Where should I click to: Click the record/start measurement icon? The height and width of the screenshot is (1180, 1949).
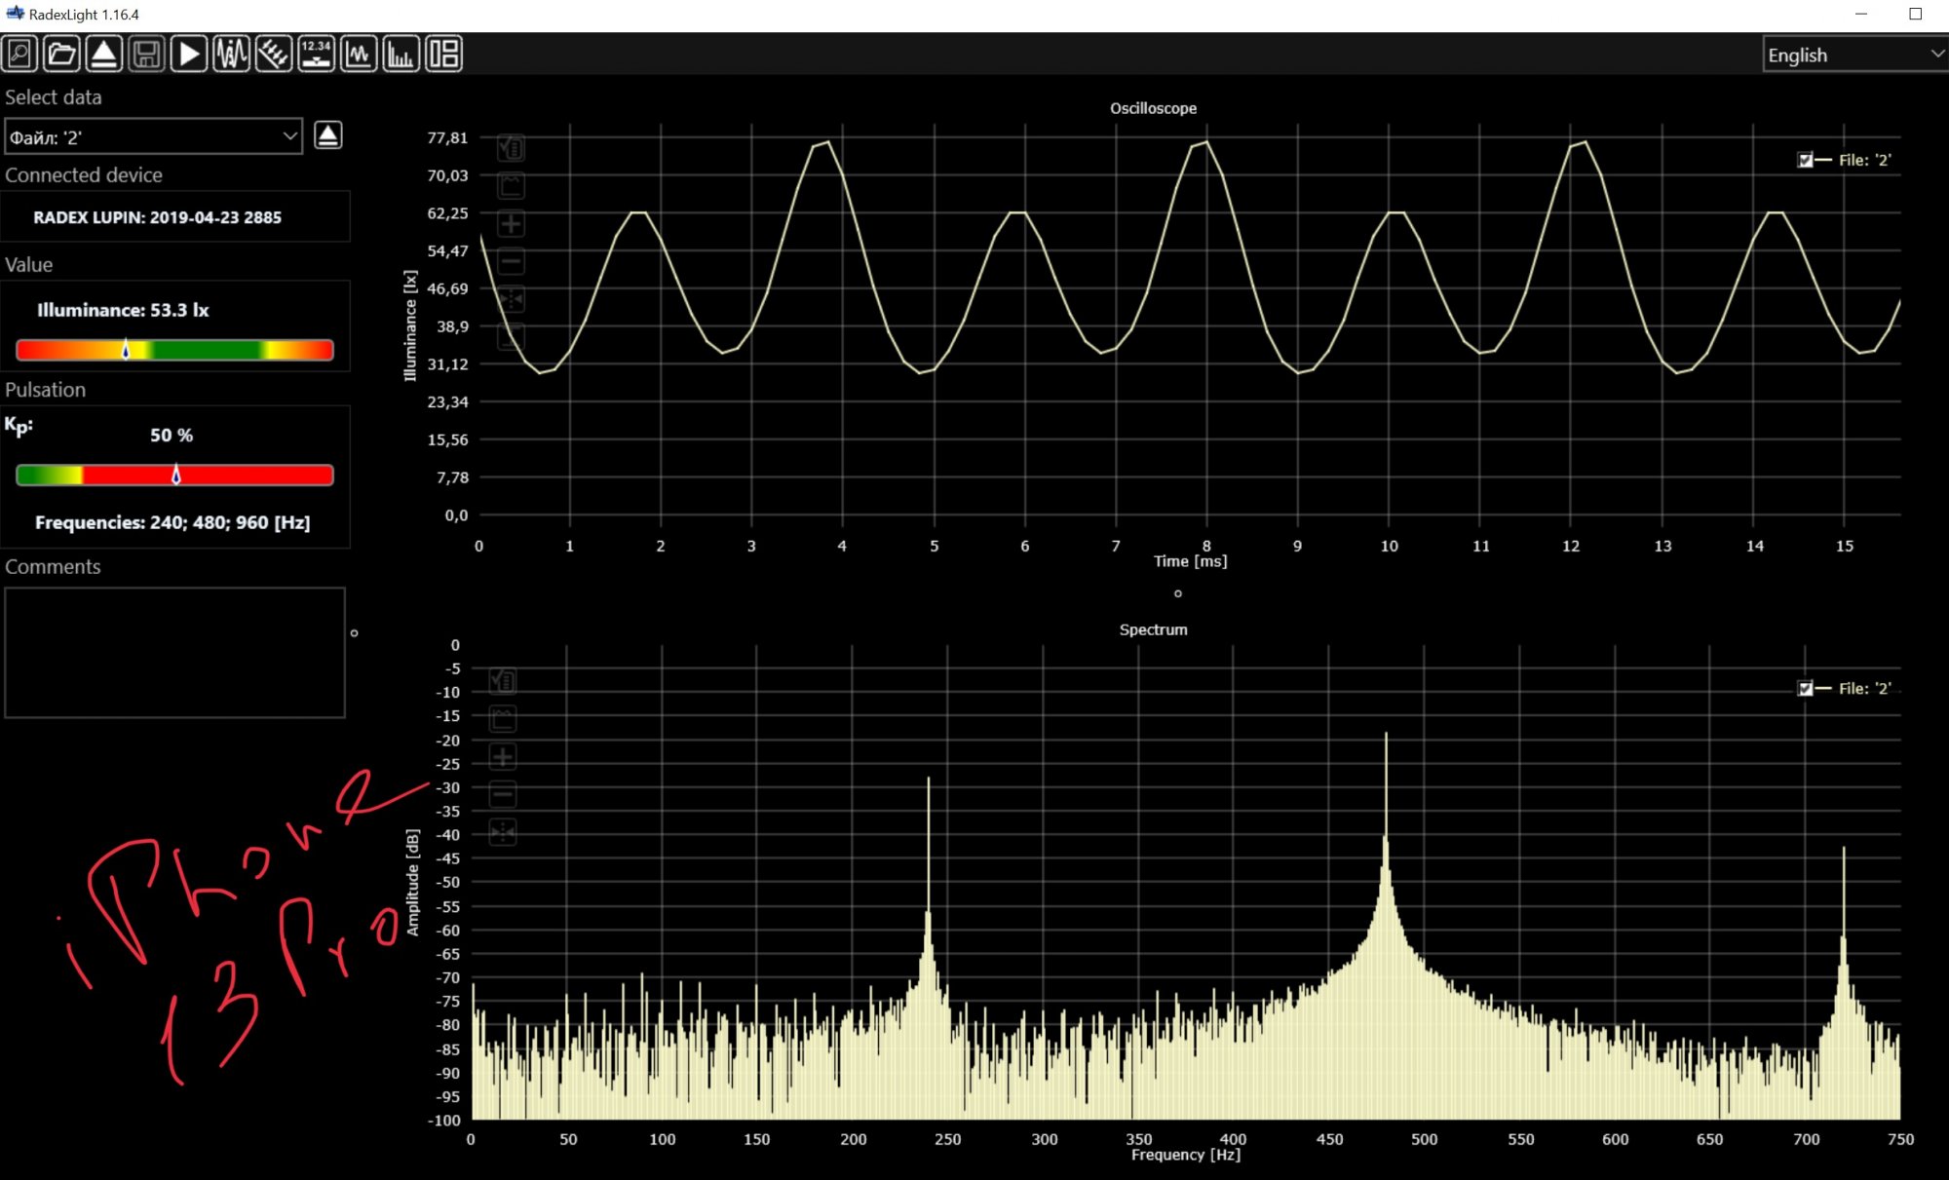point(191,56)
